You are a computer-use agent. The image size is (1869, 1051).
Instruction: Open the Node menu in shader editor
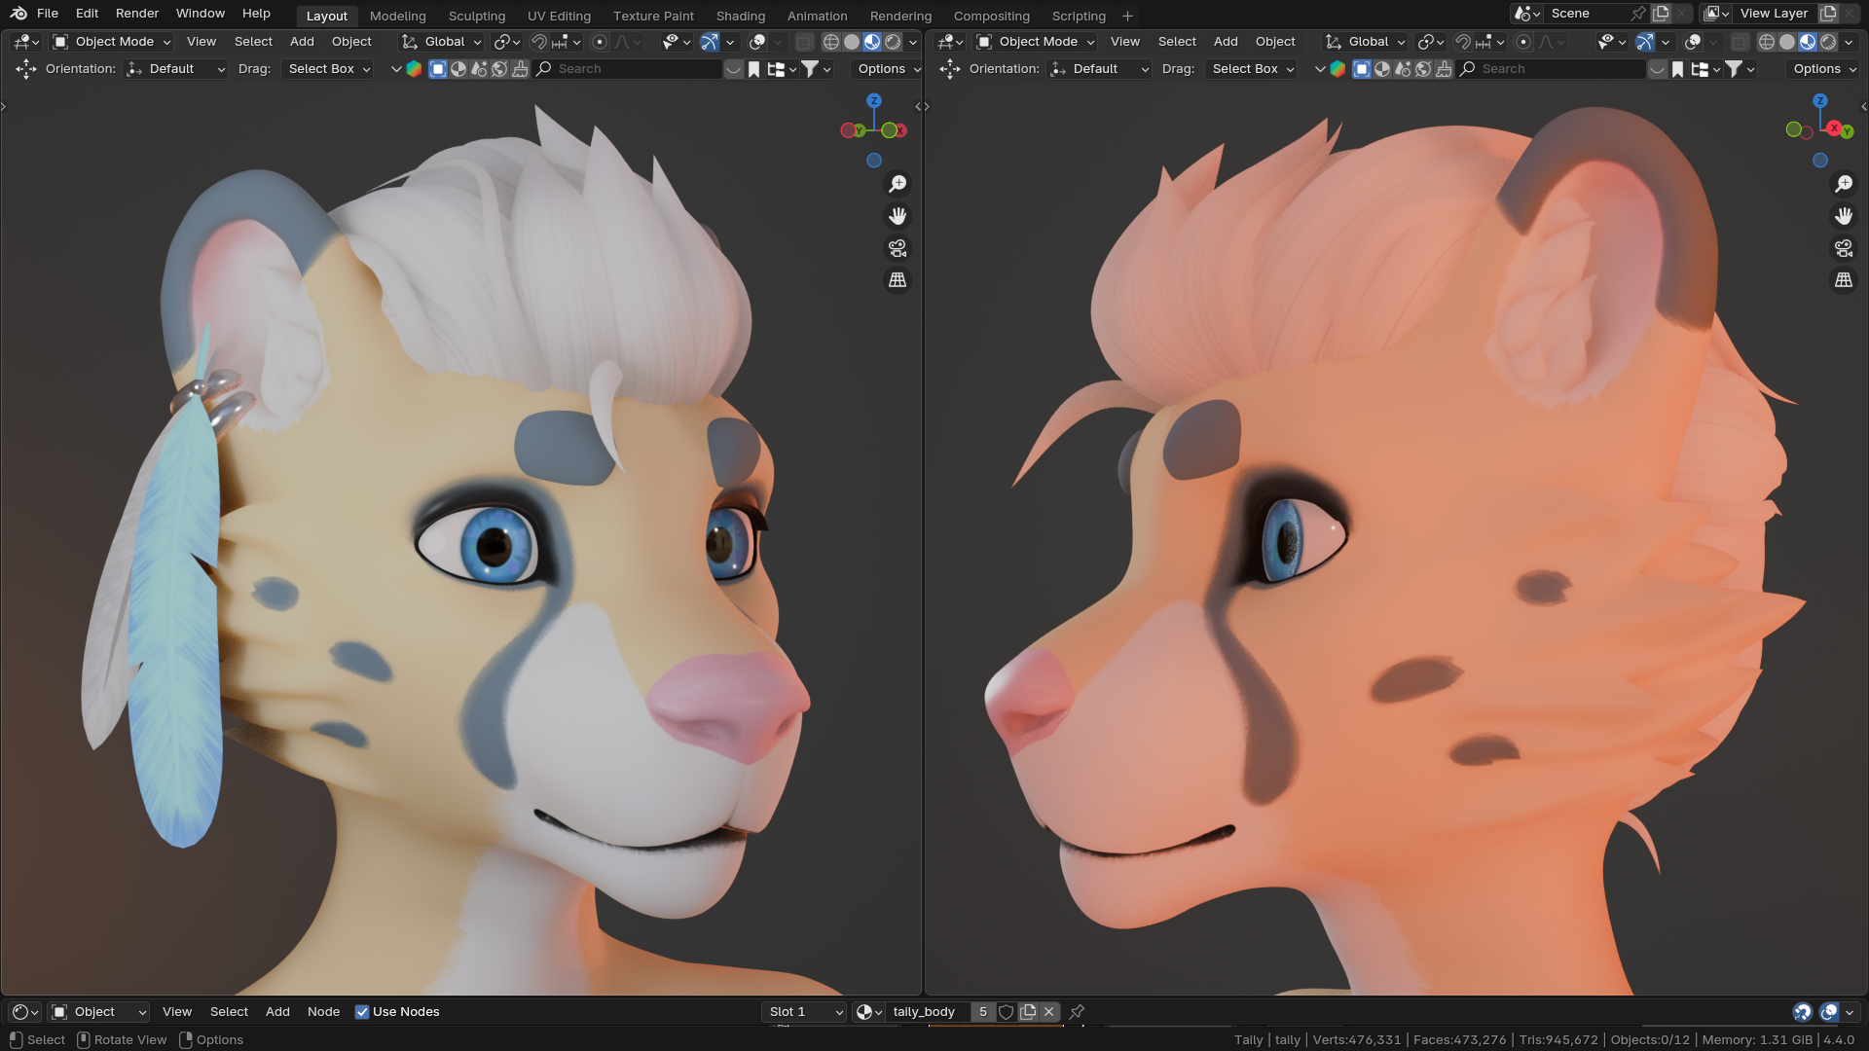(x=324, y=1012)
